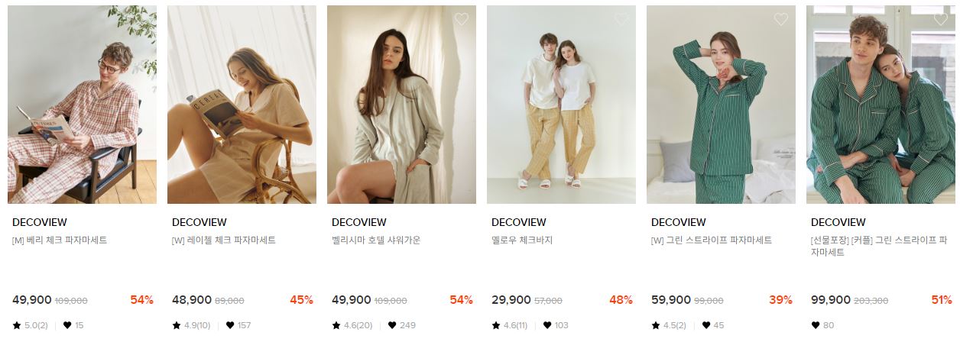Click DECOVIEW brand name above 옐로우 체크바지
The image size is (960, 342).
pos(519,222)
